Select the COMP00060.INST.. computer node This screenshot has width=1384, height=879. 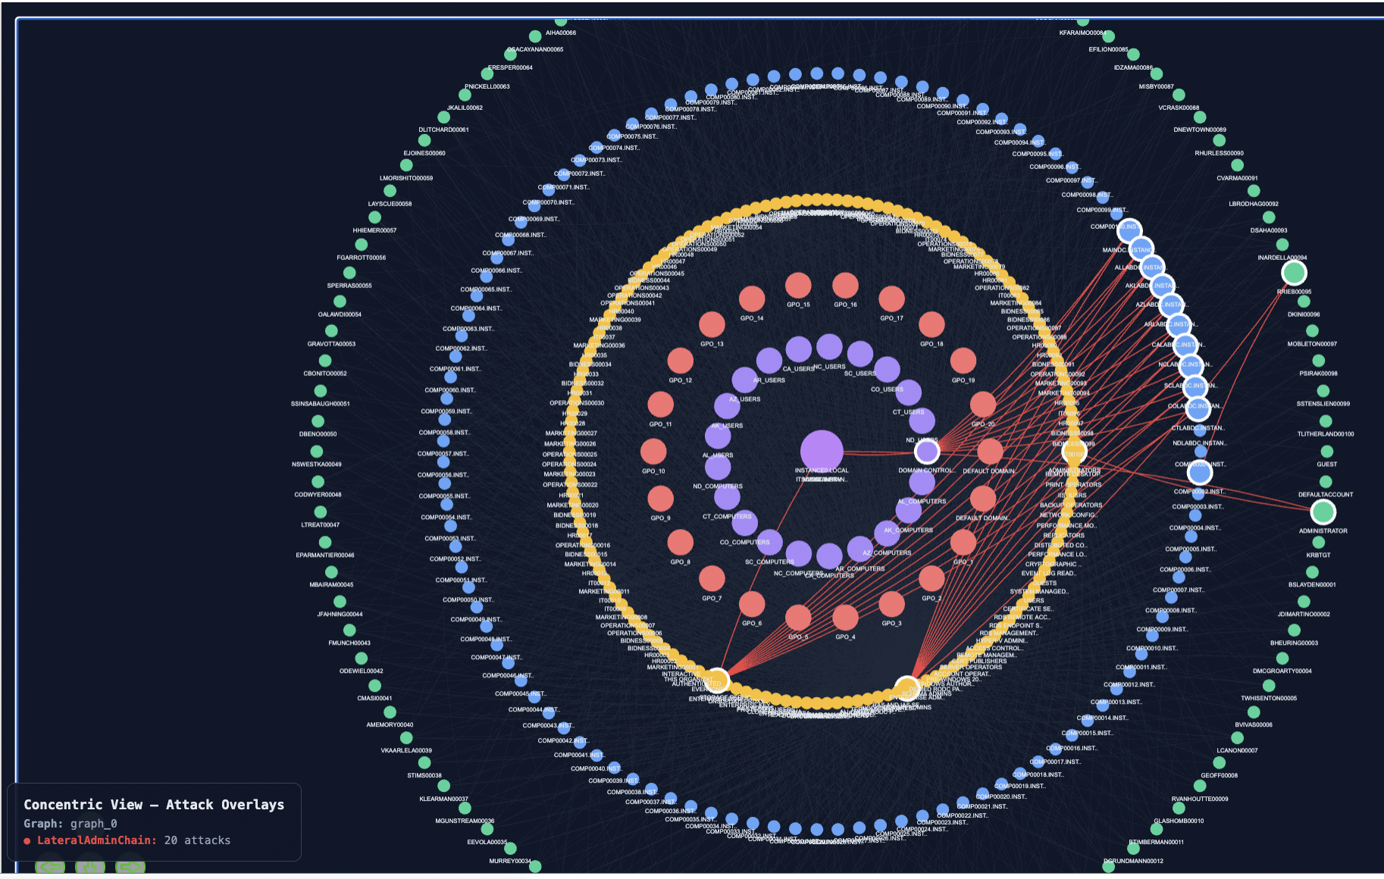pyautogui.click(x=450, y=377)
